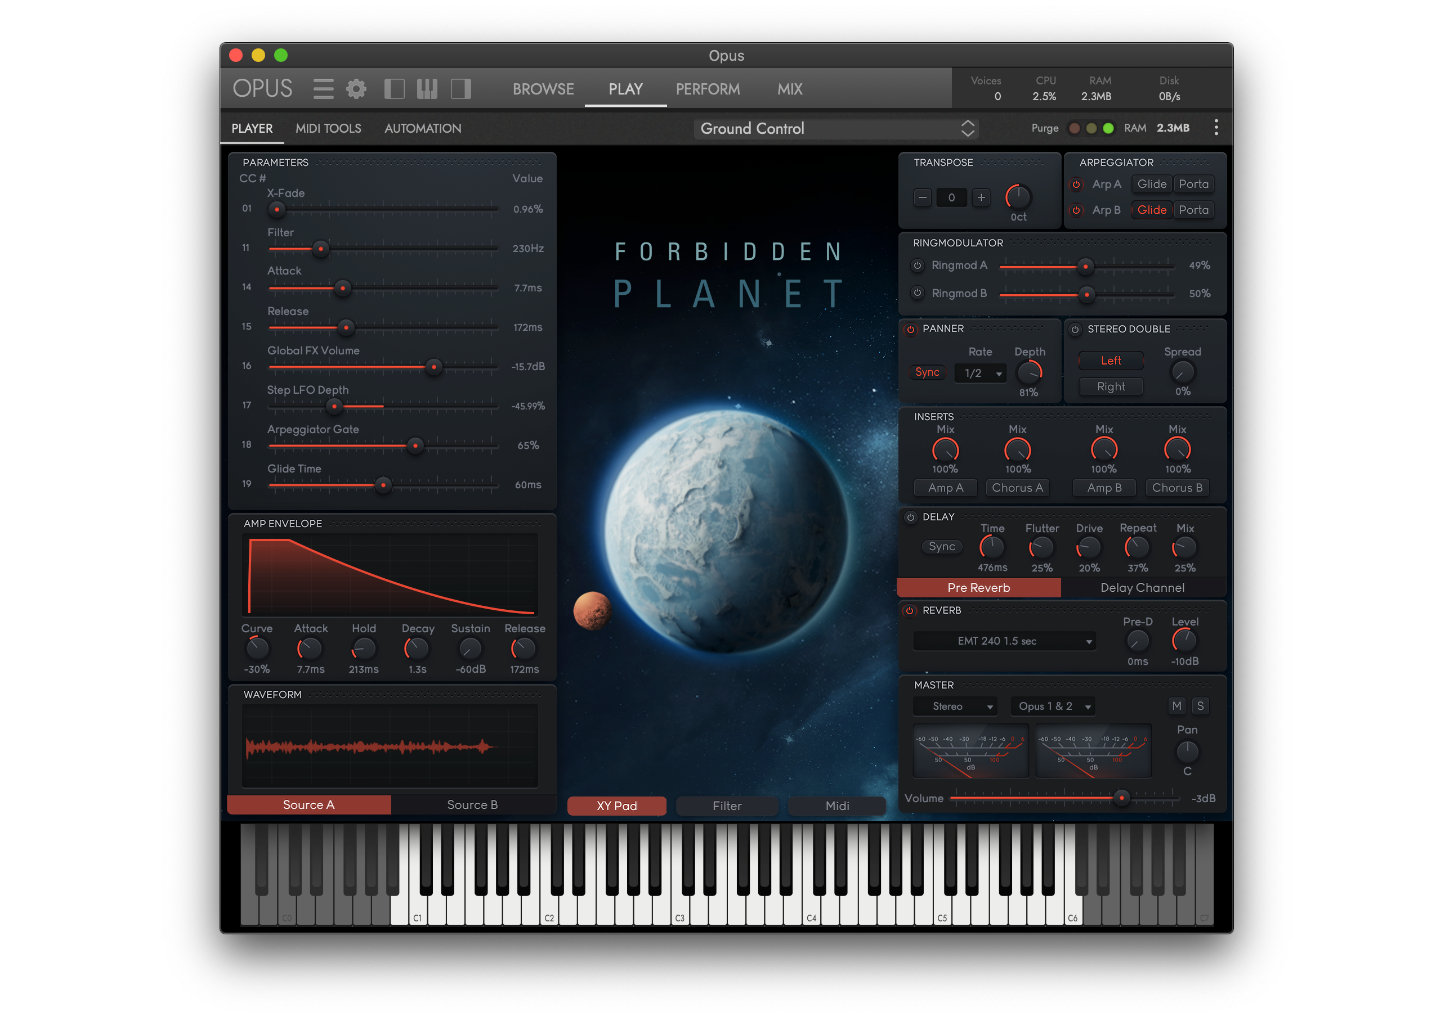Image resolution: width=1454 pixels, height=1017 pixels.
Task: Click the Amp Envelope Sustain knob
Action: pyautogui.click(x=470, y=648)
